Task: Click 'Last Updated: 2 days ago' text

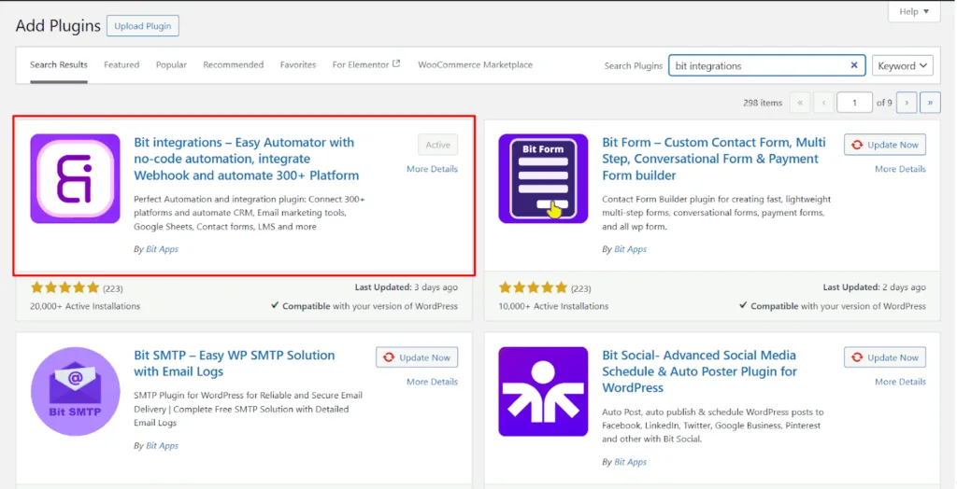Action: point(875,287)
